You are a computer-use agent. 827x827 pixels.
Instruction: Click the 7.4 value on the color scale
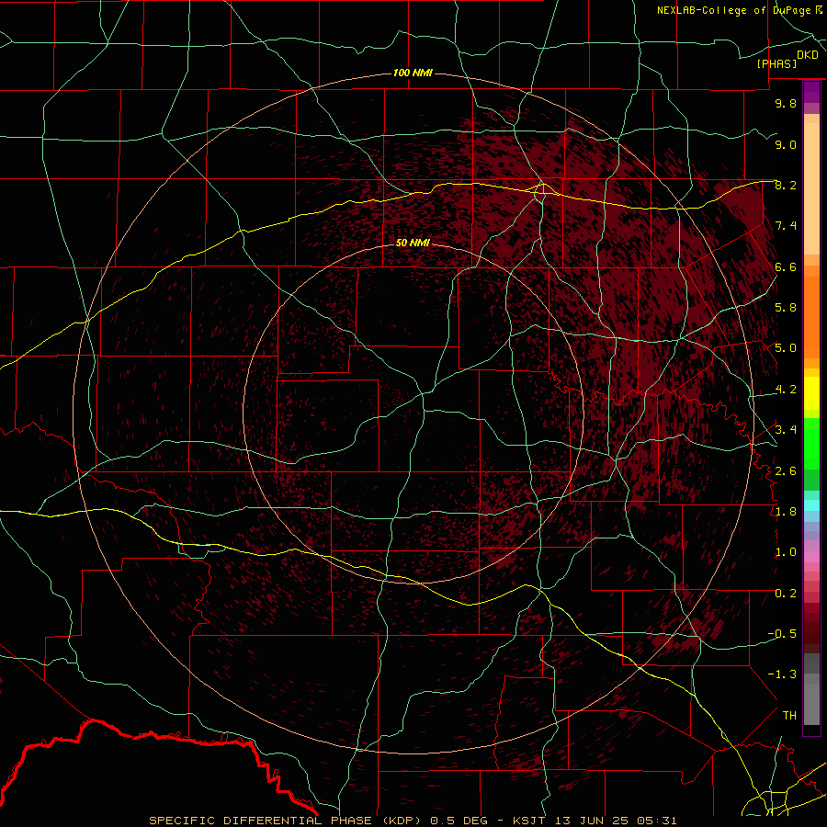(786, 226)
